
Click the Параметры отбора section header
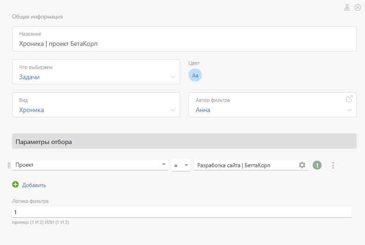pyautogui.click(x=184, y=141)
